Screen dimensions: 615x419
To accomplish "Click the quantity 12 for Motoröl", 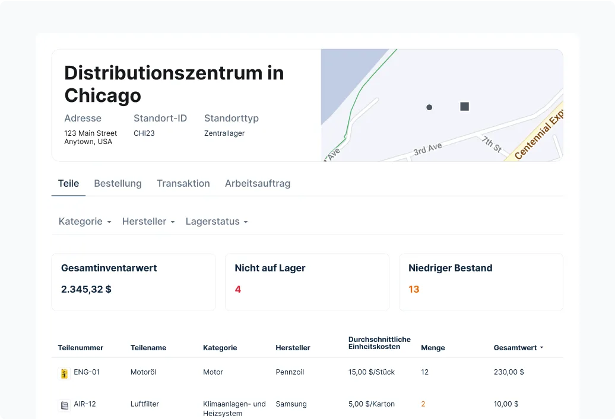I will (x=425, y=372).
